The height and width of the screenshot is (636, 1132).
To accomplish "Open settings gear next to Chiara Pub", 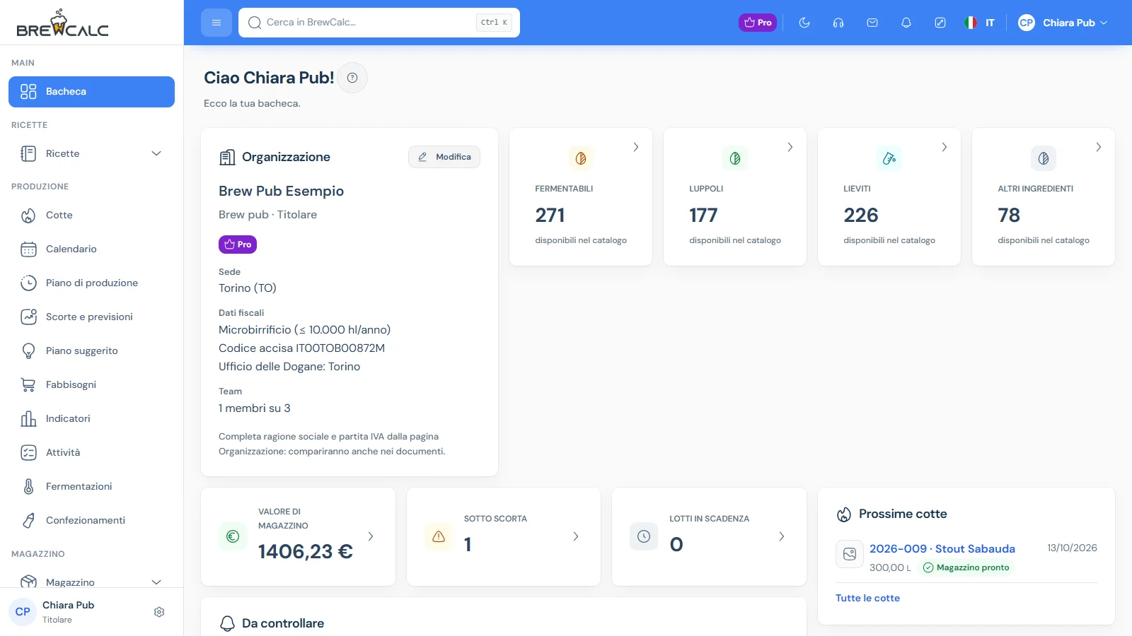I will click(159, 612).
